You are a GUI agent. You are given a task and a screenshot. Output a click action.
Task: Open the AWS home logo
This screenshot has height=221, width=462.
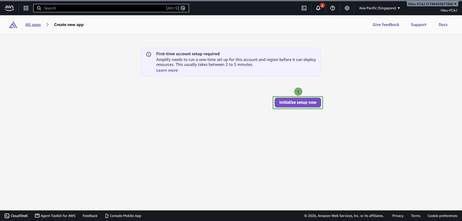(x=10, y=8)
